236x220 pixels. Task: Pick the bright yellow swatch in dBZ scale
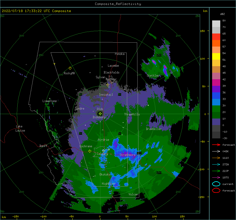[216, 57]
